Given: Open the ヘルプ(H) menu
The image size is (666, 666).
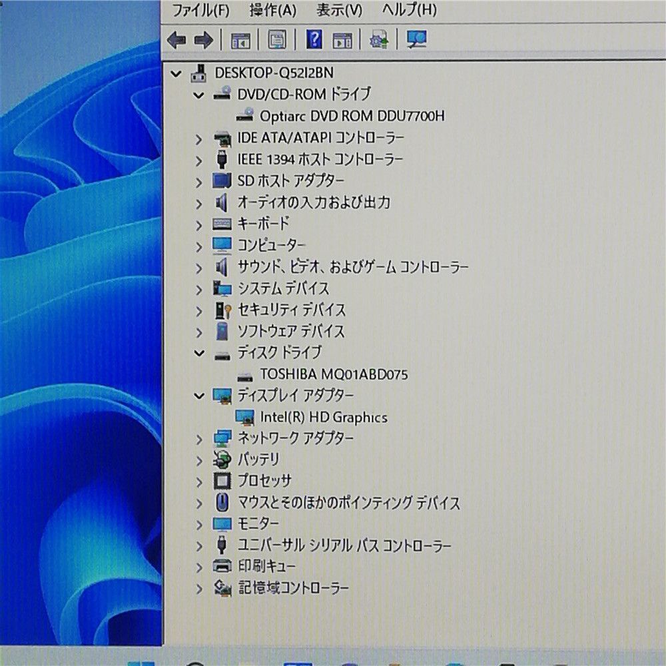Looking at the screenshot, I should [x=409, y=9].
